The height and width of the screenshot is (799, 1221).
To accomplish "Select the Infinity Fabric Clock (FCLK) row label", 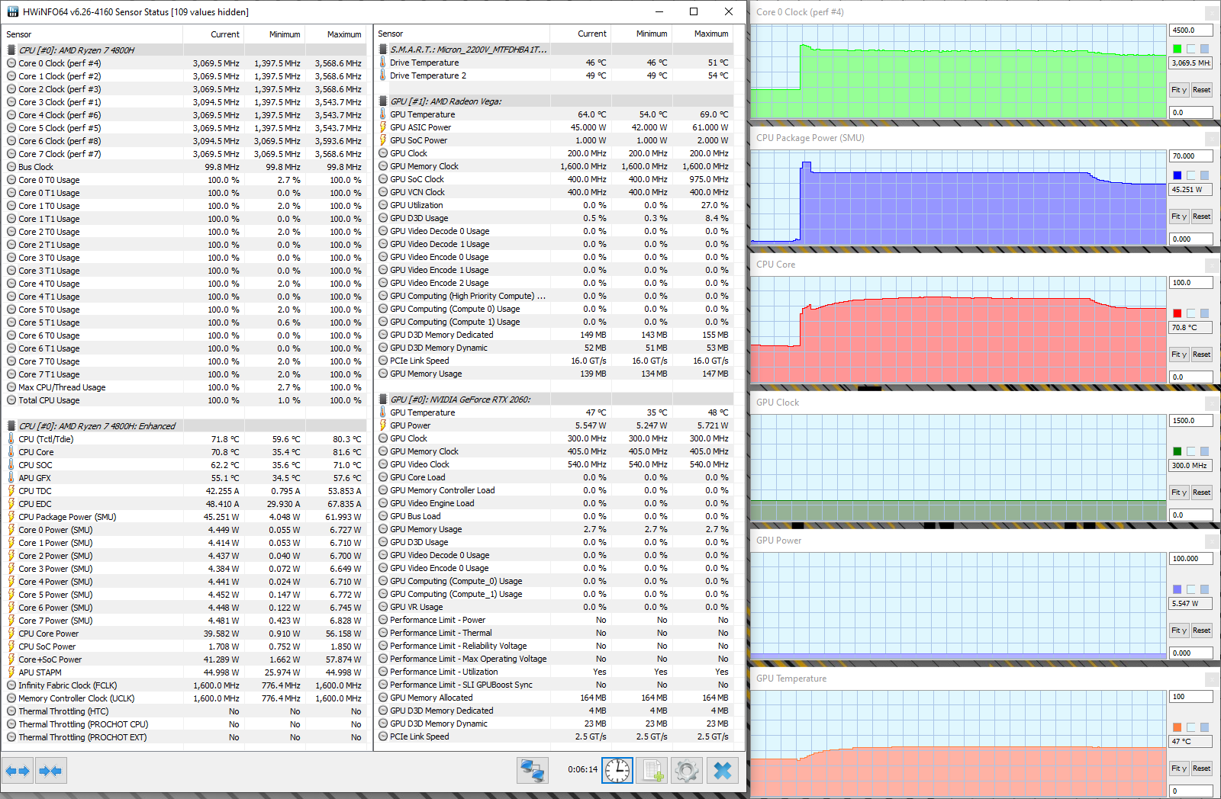I will [x=68, y=685].
